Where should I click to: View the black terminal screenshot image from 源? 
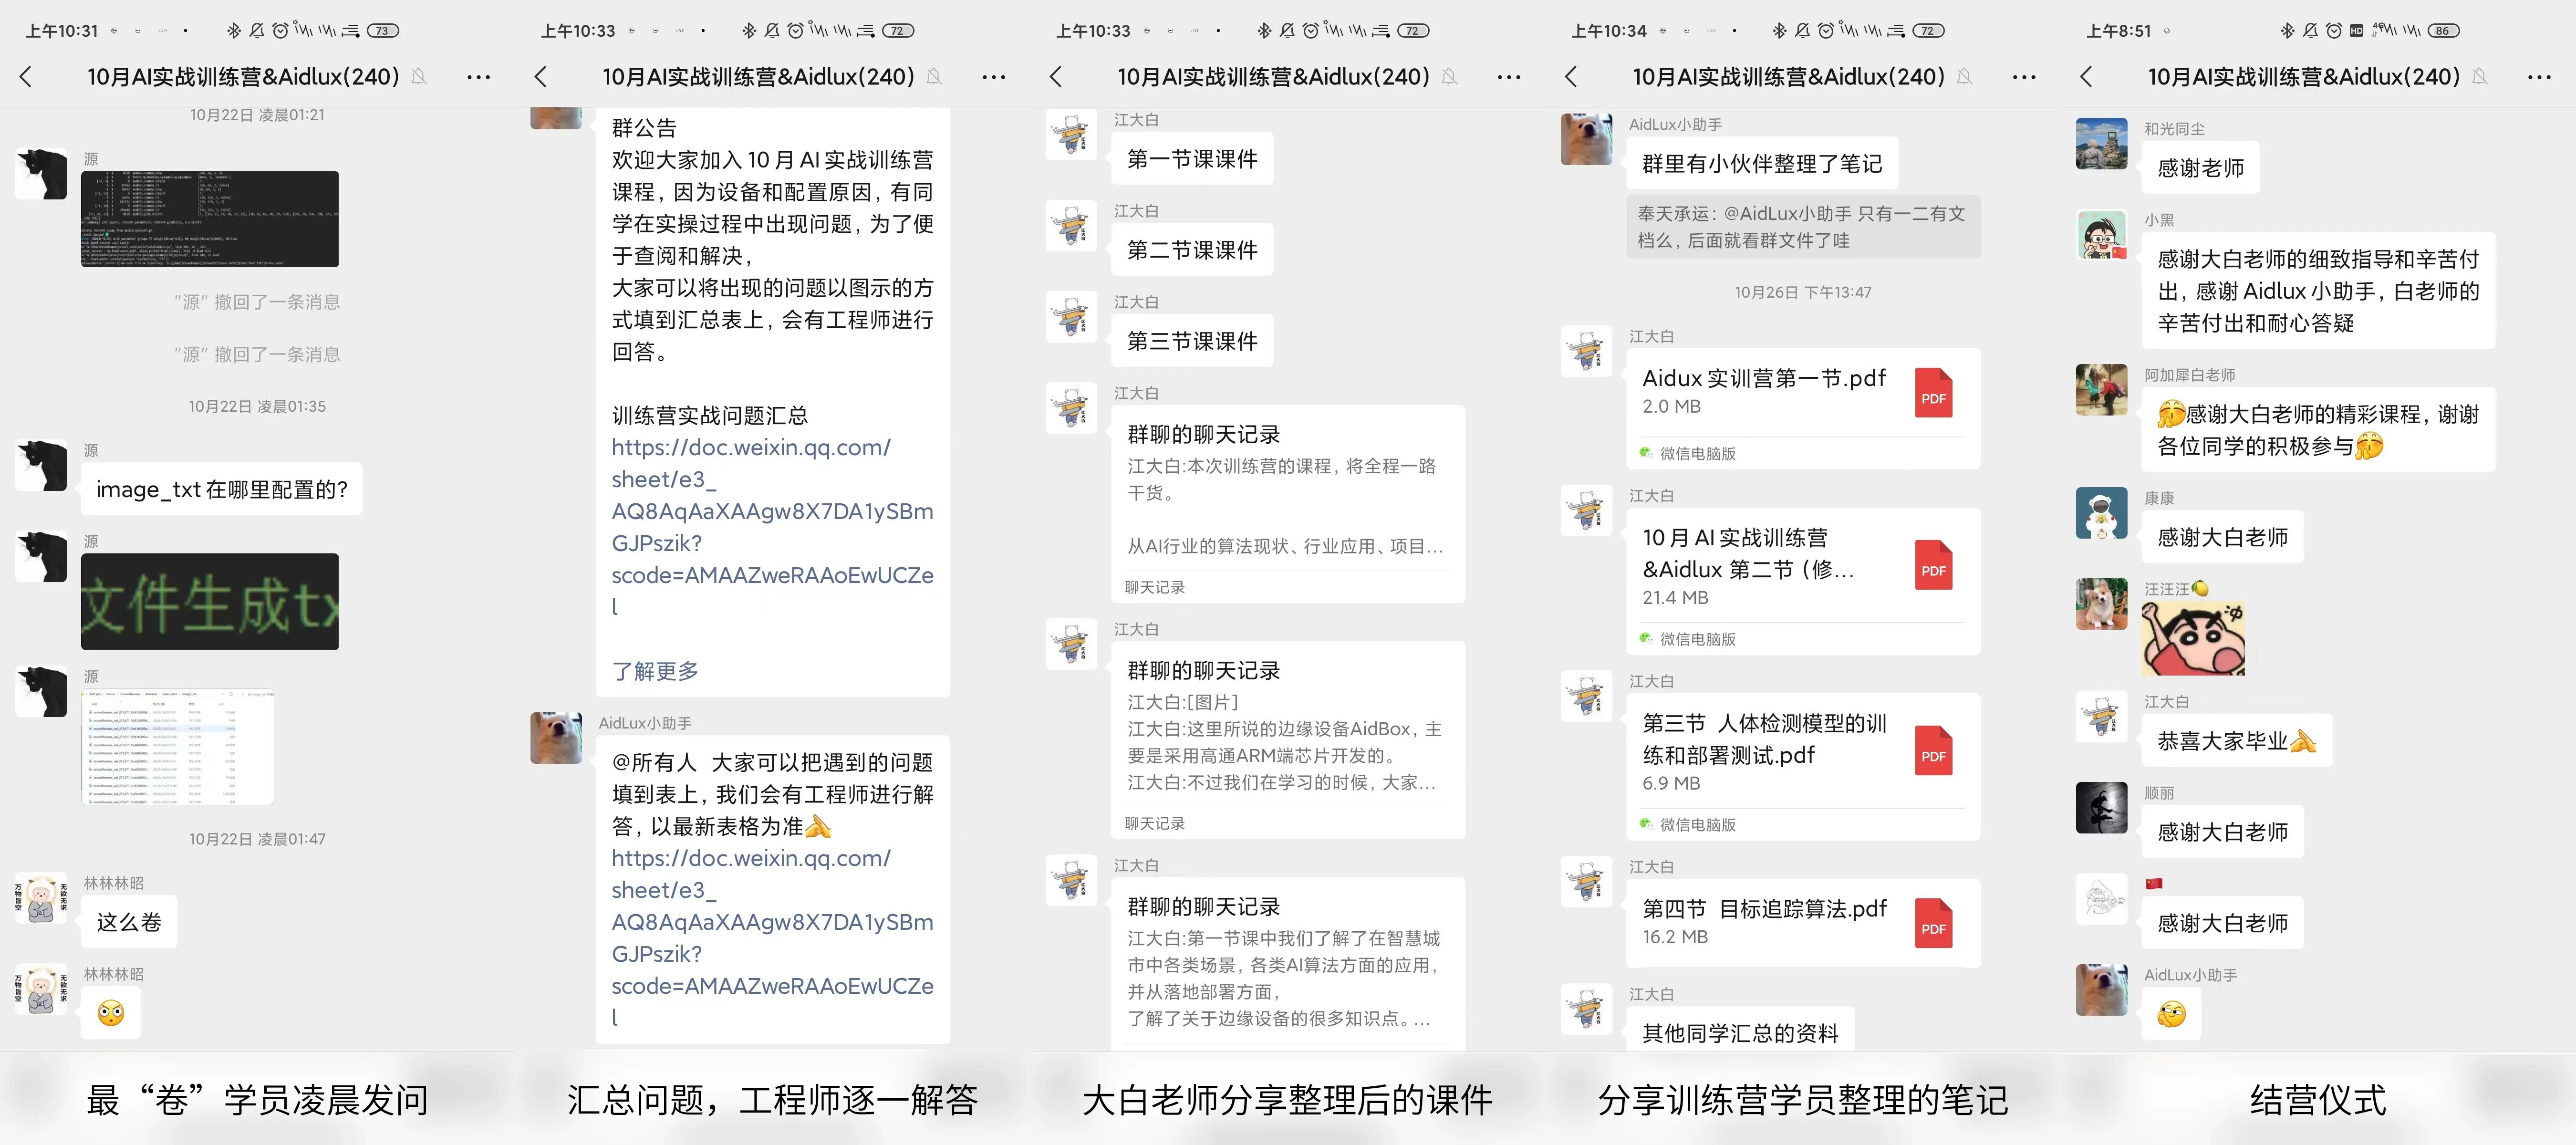[x=210, y=219]
